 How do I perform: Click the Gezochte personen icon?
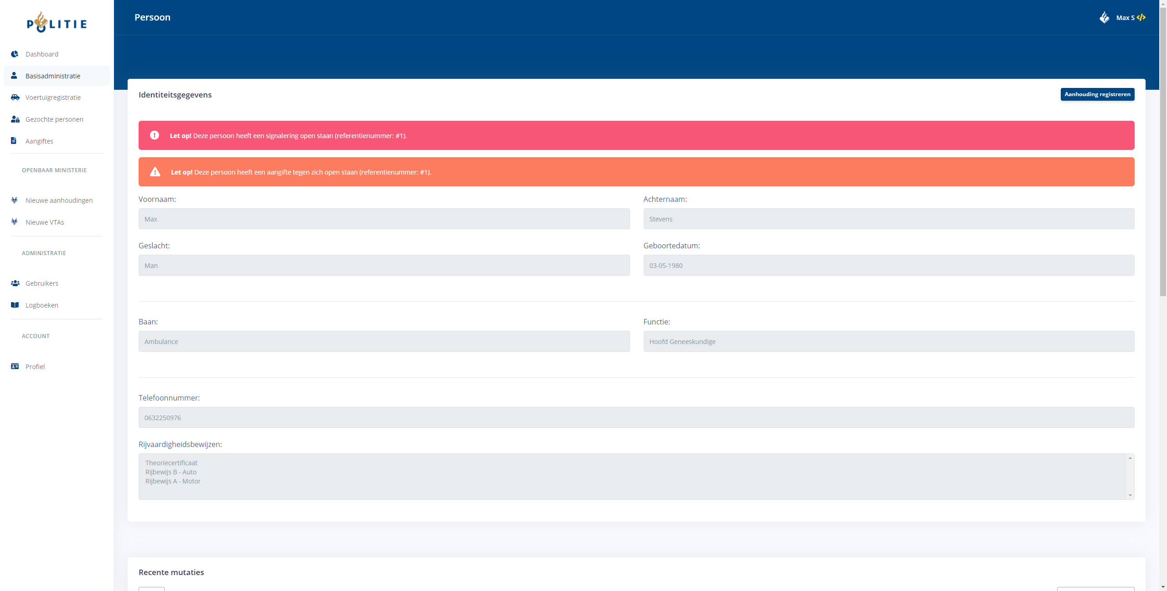(15, 119)
